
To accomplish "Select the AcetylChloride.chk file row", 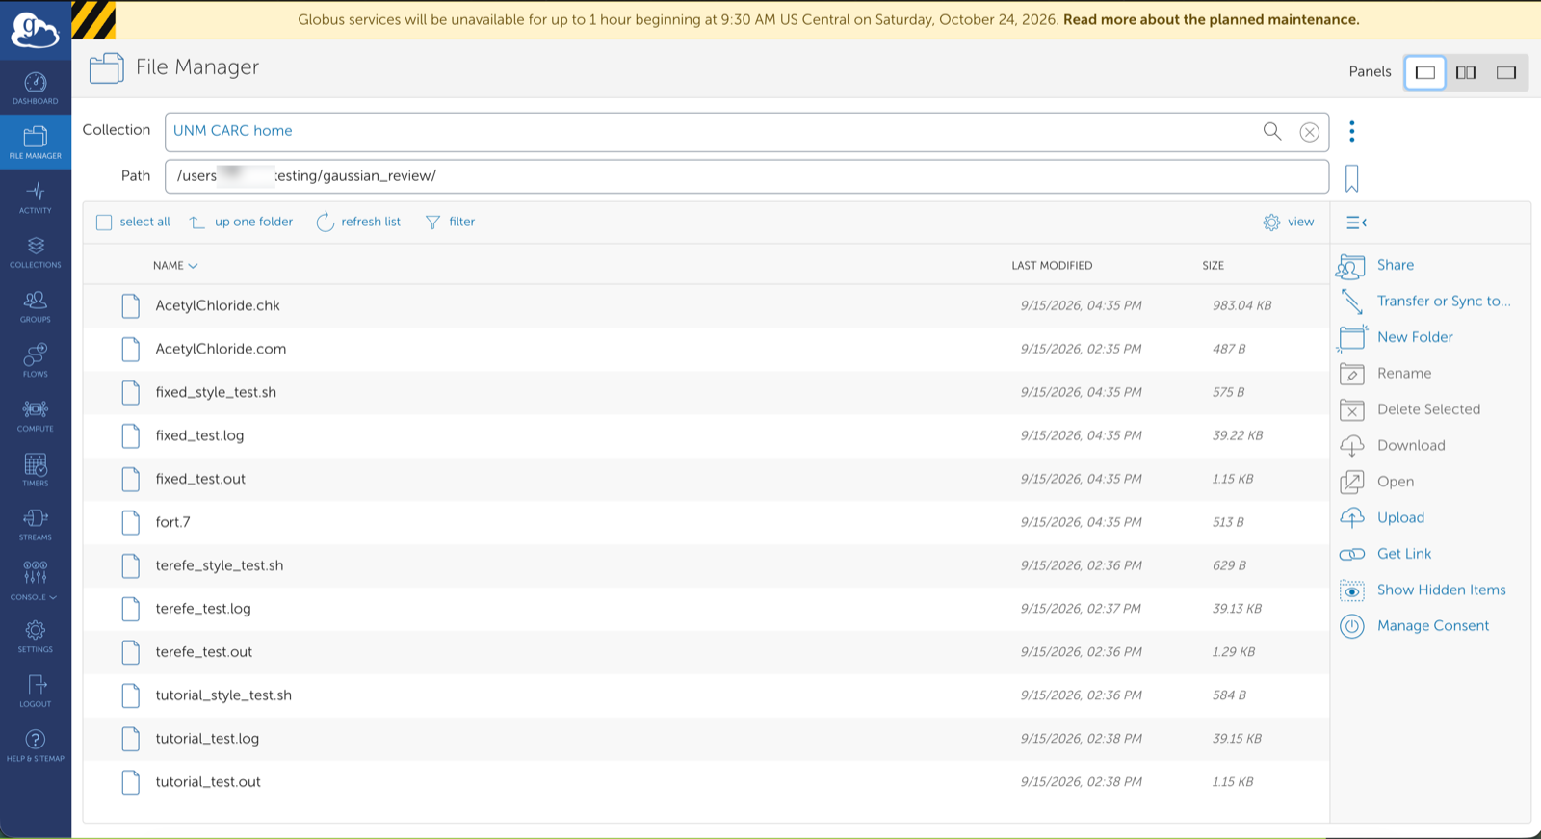I will pos(706,306).
